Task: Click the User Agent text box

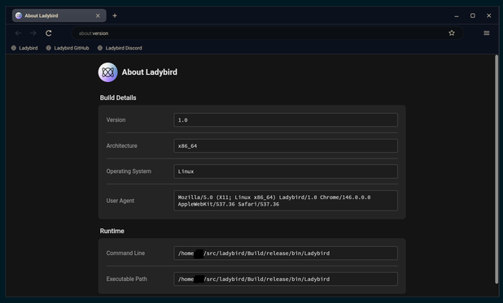Action: [286, 201]
